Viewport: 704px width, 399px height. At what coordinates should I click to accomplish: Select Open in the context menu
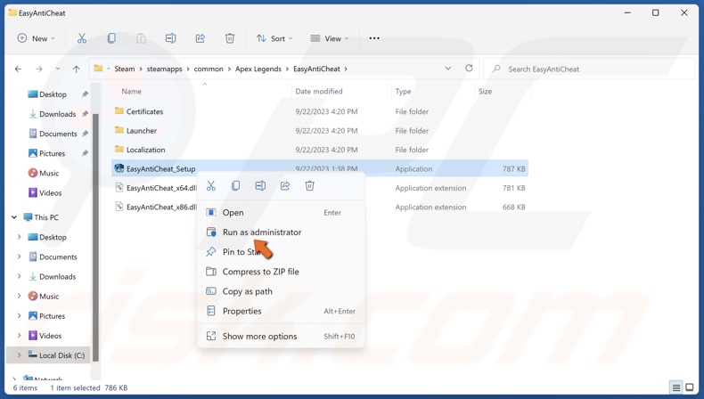[281, 213]
